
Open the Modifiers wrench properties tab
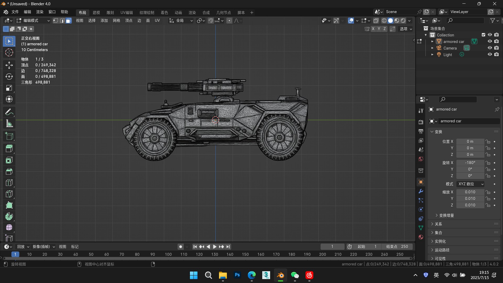pyautogui.click(x=421, y=191)
